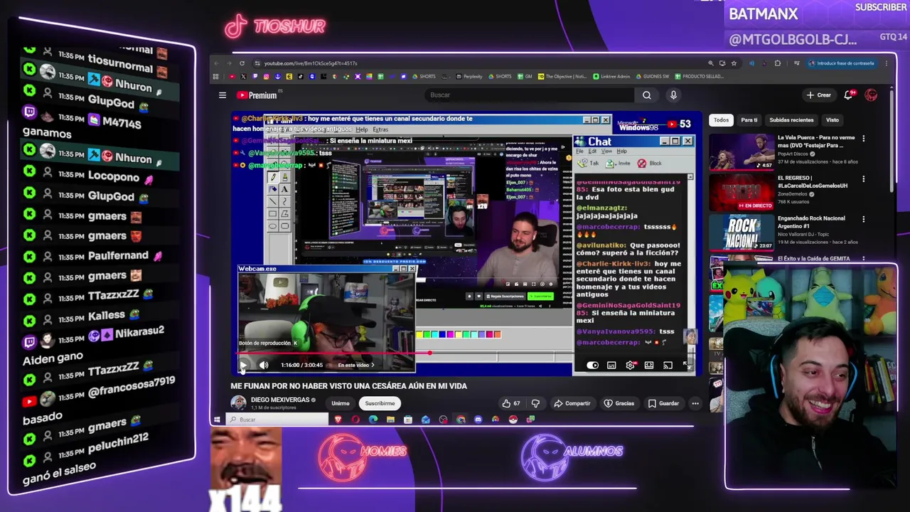Select the 'Visto' filter chip
Viewport: 910px width, 512px height.
pos(833,120)
